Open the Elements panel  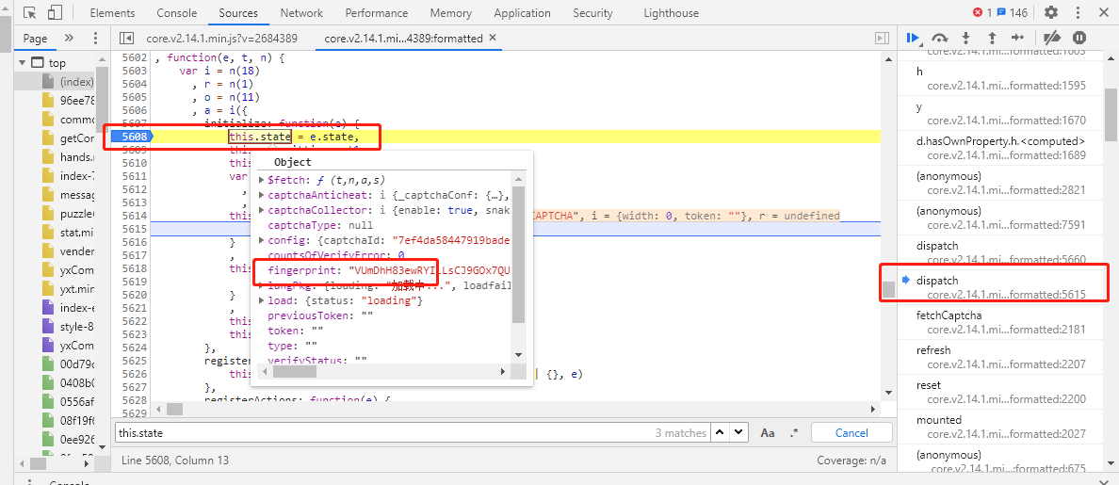[x=113, y=13]
